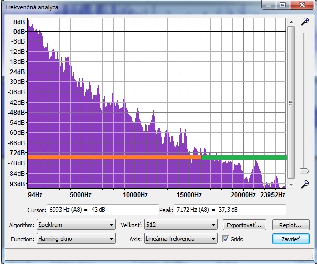317x265 pixels.
Task: Click the scrollbar down arrow beside the spectrum
Action: [x=291, y=184]
